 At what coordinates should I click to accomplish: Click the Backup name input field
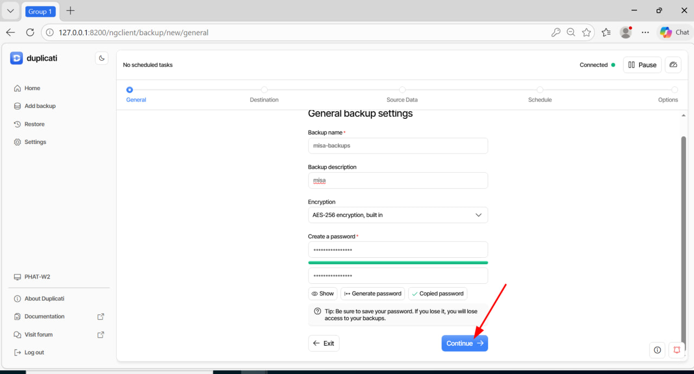click(x=397, y=145)
